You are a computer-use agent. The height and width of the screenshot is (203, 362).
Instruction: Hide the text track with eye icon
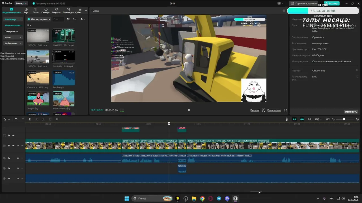(x=13, y=136)
